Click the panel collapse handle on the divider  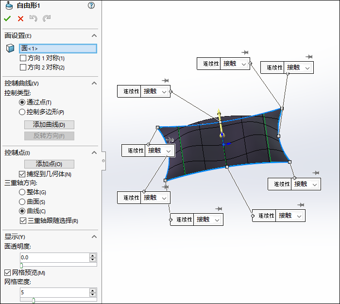coord(103,161)
